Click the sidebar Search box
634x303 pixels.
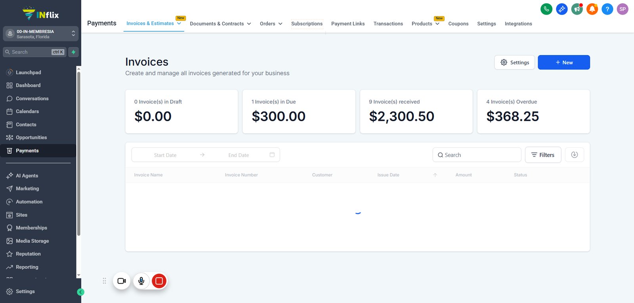34,52
